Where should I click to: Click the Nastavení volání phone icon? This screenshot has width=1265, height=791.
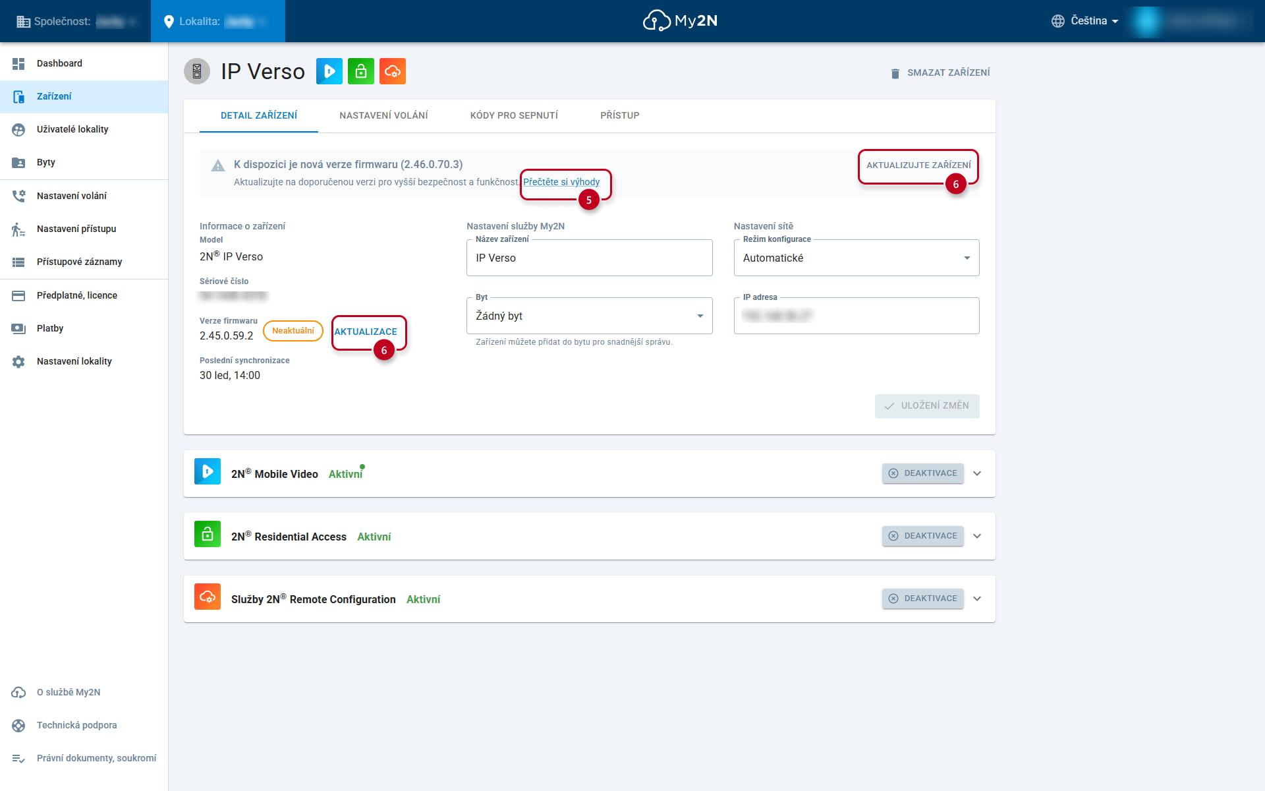tap(18, 196)
